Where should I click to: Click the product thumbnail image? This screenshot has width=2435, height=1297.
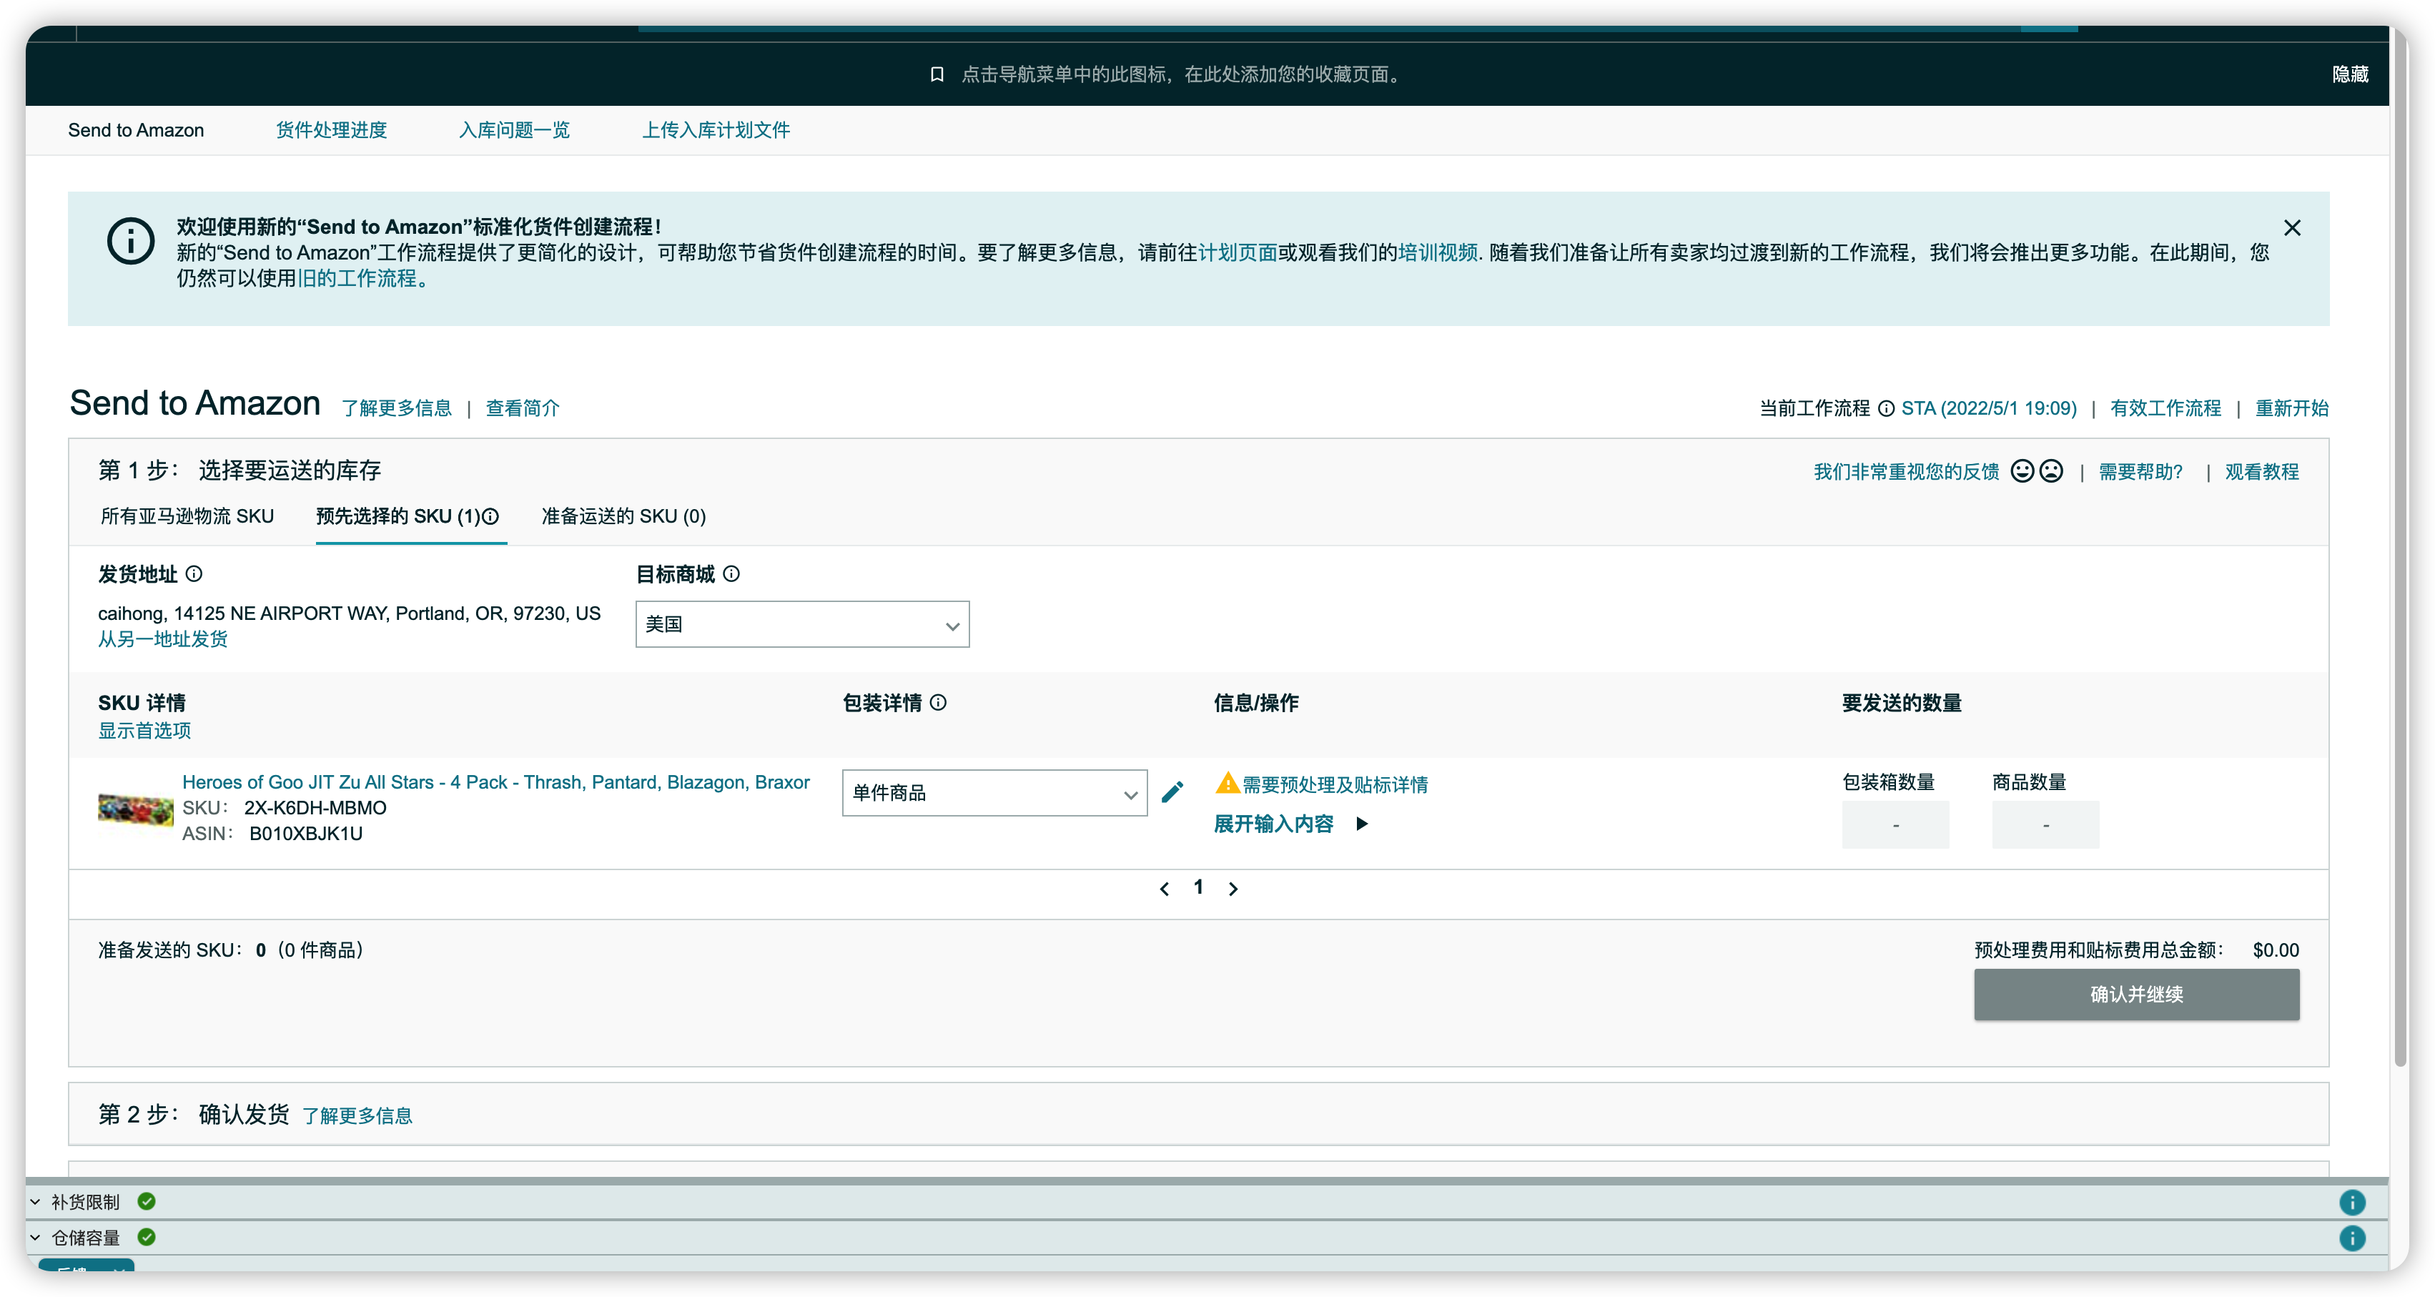pos(136,809)
